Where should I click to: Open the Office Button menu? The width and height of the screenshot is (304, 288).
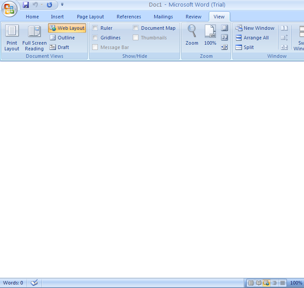click(9, 9)
